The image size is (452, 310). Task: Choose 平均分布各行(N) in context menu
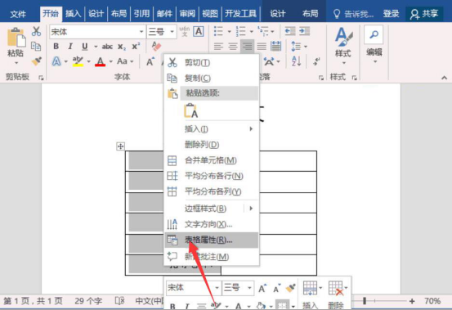point(212,176)
